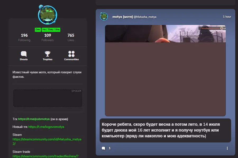Click the bio text 'Известный чувак мотя'
Viewport: 238px width, 158px height.
[47, 75]
